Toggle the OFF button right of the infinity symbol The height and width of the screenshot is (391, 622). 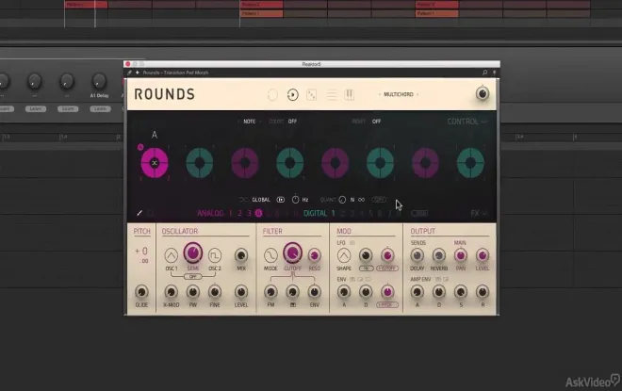tap(379, 200)
